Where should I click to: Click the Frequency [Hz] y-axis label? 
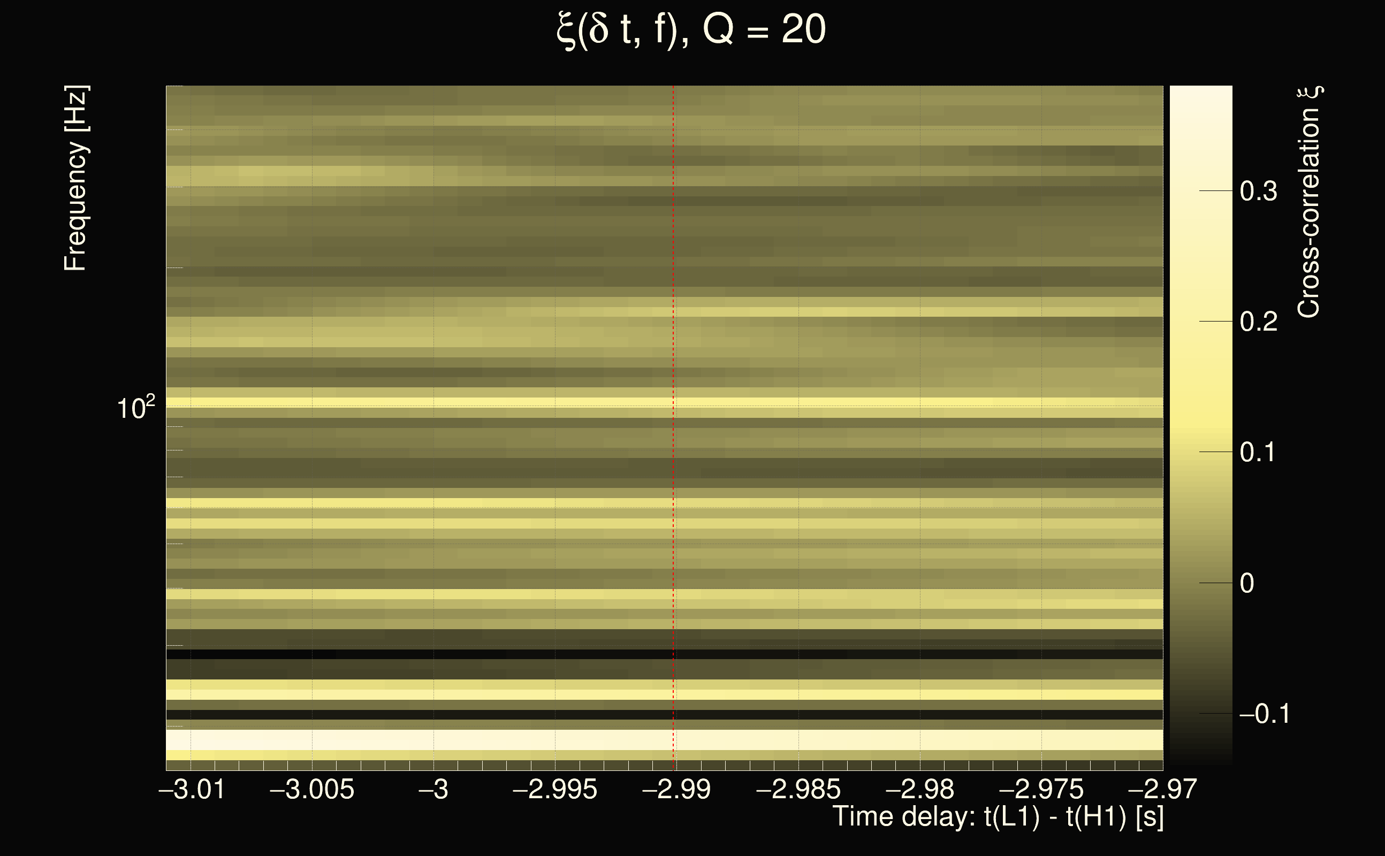(x=76, y=178)
